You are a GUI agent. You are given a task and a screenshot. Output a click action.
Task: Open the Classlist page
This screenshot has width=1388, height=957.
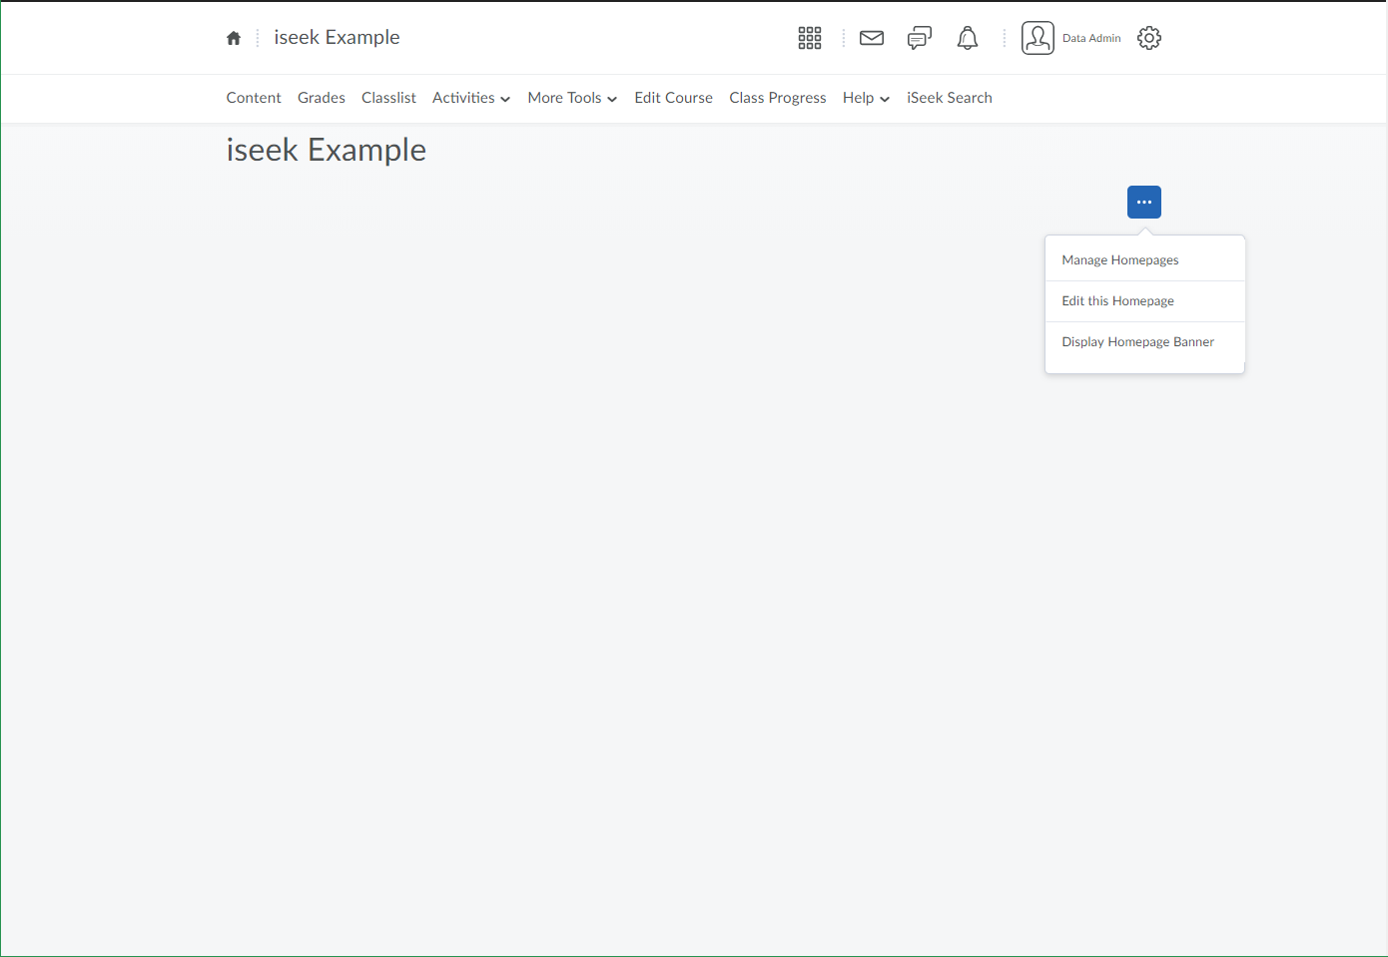click(388, 98)
